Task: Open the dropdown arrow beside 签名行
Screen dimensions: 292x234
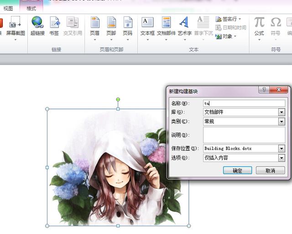Action: pos(240,19)
